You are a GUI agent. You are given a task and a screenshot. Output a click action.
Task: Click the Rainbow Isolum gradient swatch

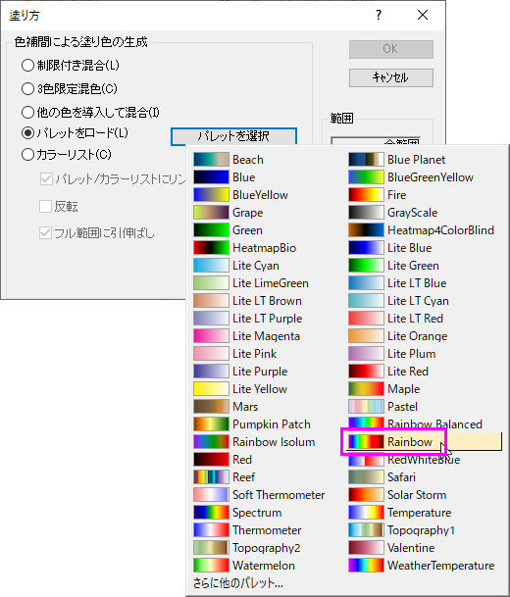coord(211,442)
